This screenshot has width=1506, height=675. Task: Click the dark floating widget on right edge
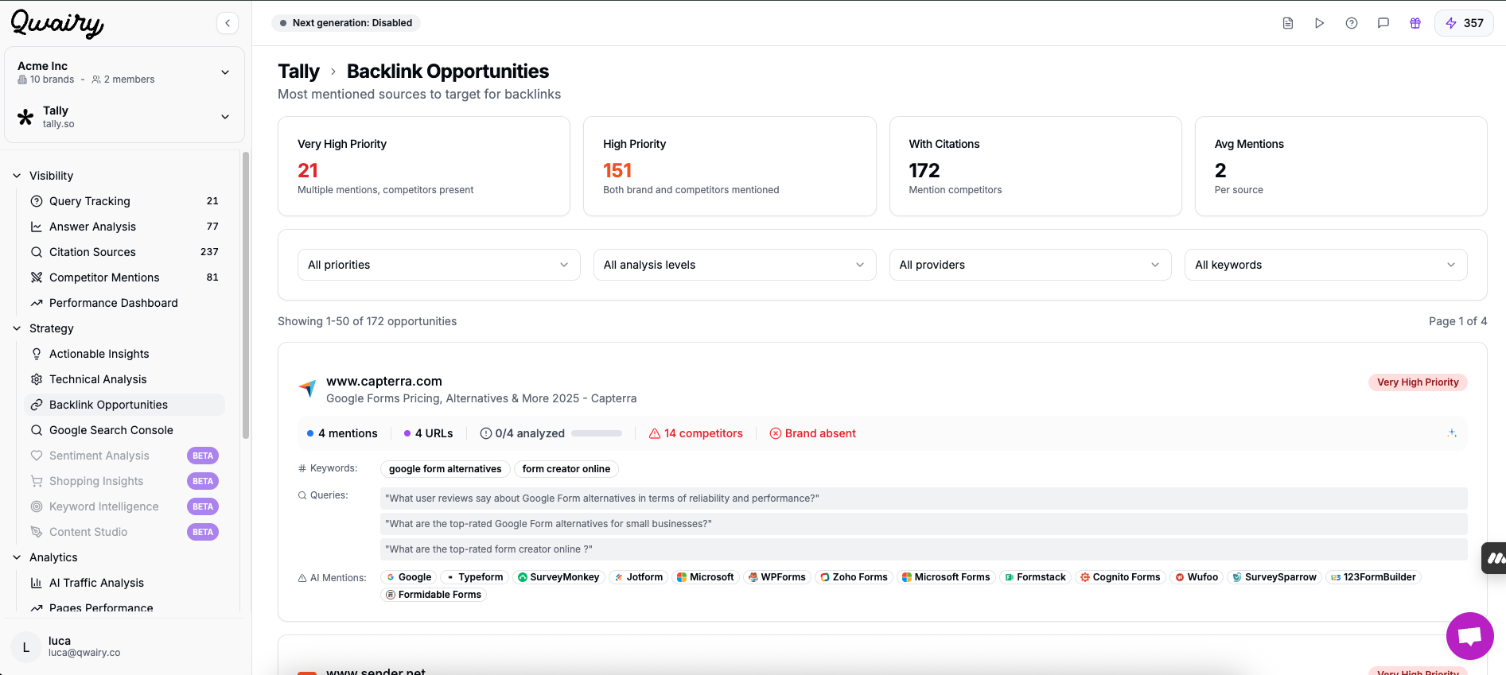(x=1493, y=558)
